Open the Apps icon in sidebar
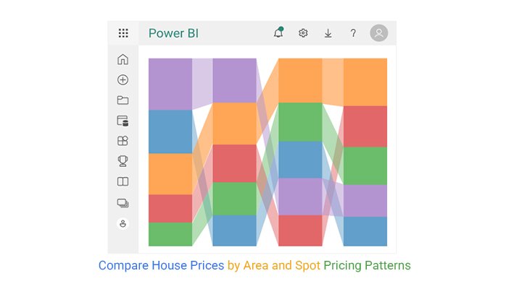The width and height of the screenshot is (506, 289). click(x=123, y=141)
